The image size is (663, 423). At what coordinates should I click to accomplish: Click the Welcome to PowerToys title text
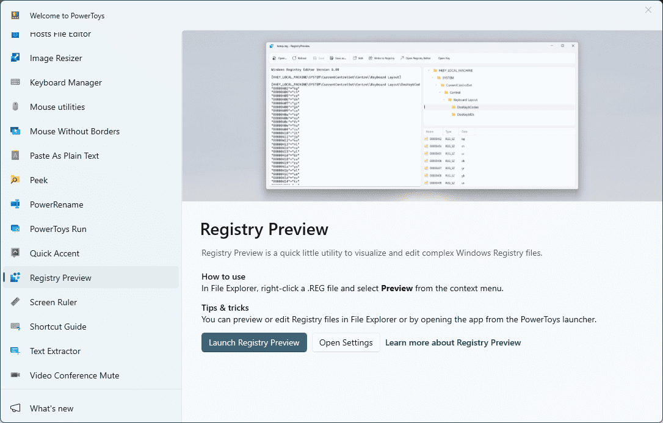coord(67,16)
